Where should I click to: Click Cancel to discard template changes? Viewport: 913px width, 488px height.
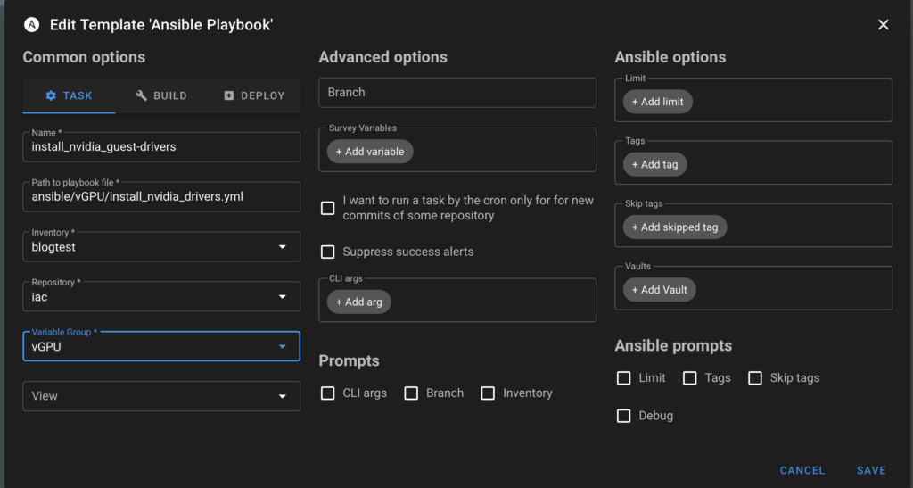(x=802, y=470)
